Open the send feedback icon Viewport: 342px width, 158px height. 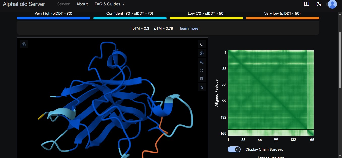click(307, 4)
